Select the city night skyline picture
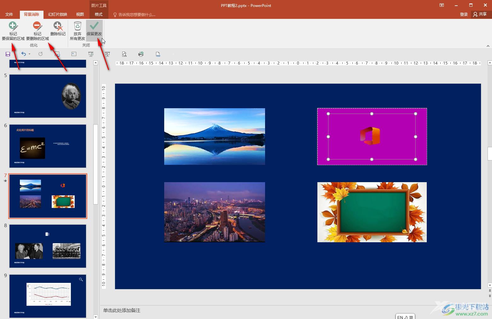The width and height of the screenshot is (492, 319). [214, 212]
